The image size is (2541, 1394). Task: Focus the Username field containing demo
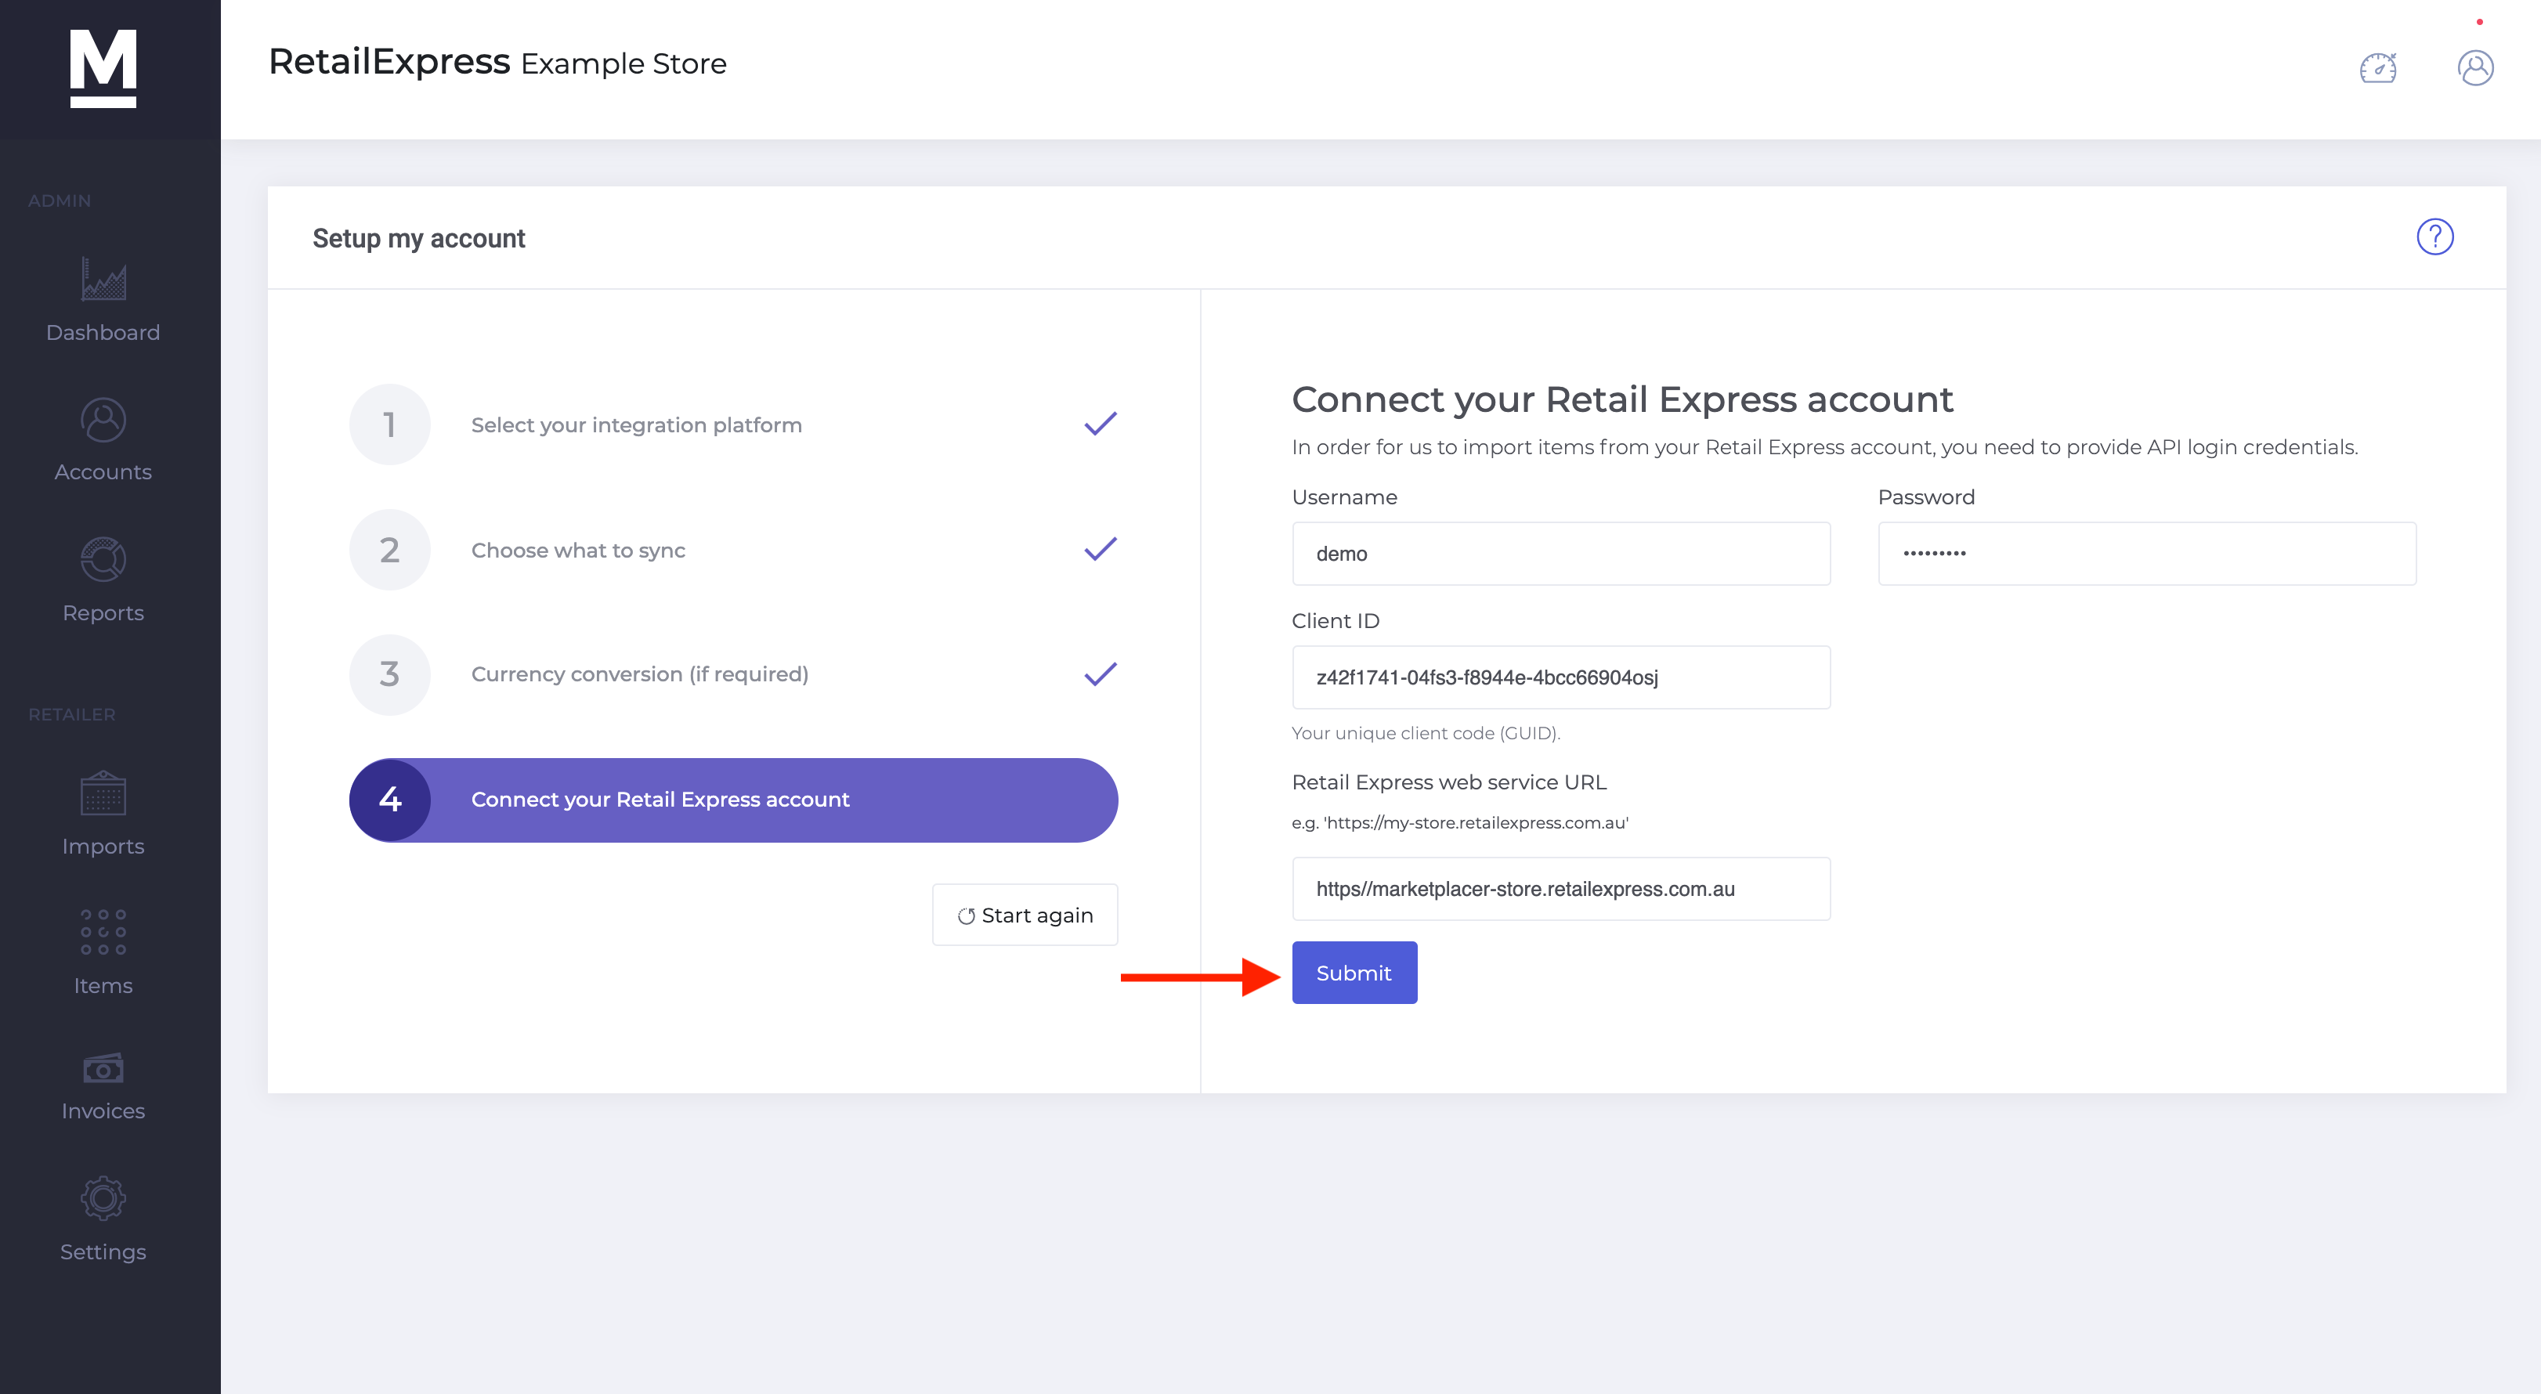point(1561,554)
